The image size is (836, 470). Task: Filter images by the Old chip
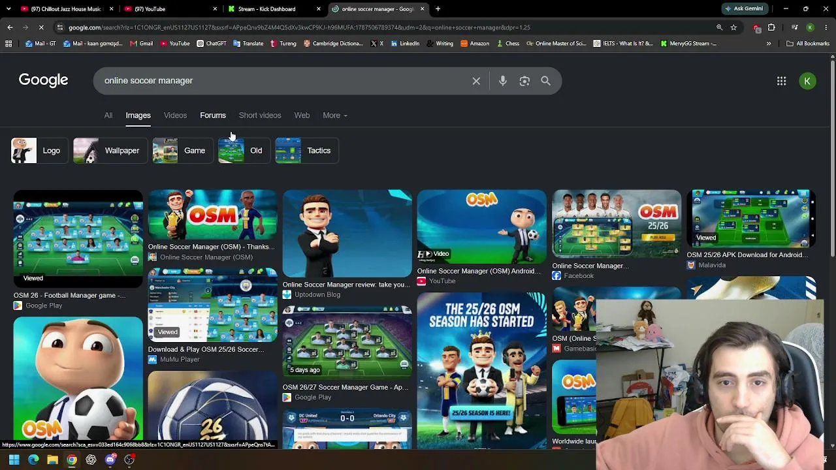(x=244, y=151)
